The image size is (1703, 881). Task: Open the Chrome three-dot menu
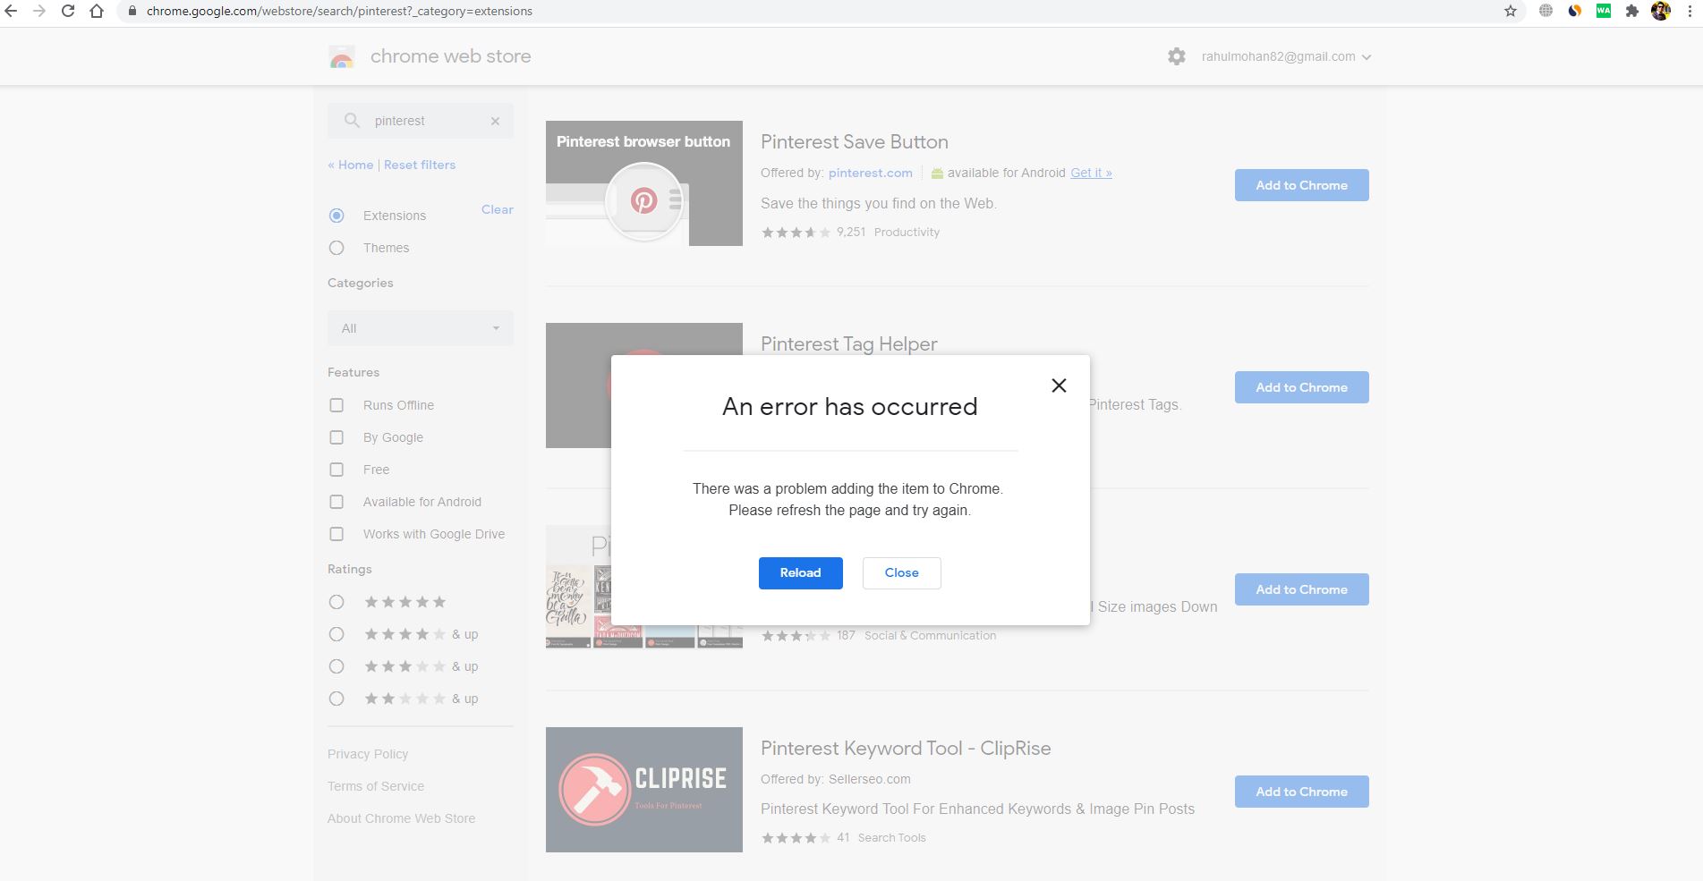[x=1690, y=11]
